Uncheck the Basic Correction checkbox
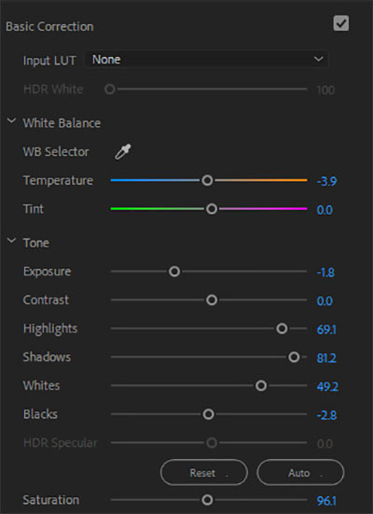373x514 pixels. (x=341, y=23)
